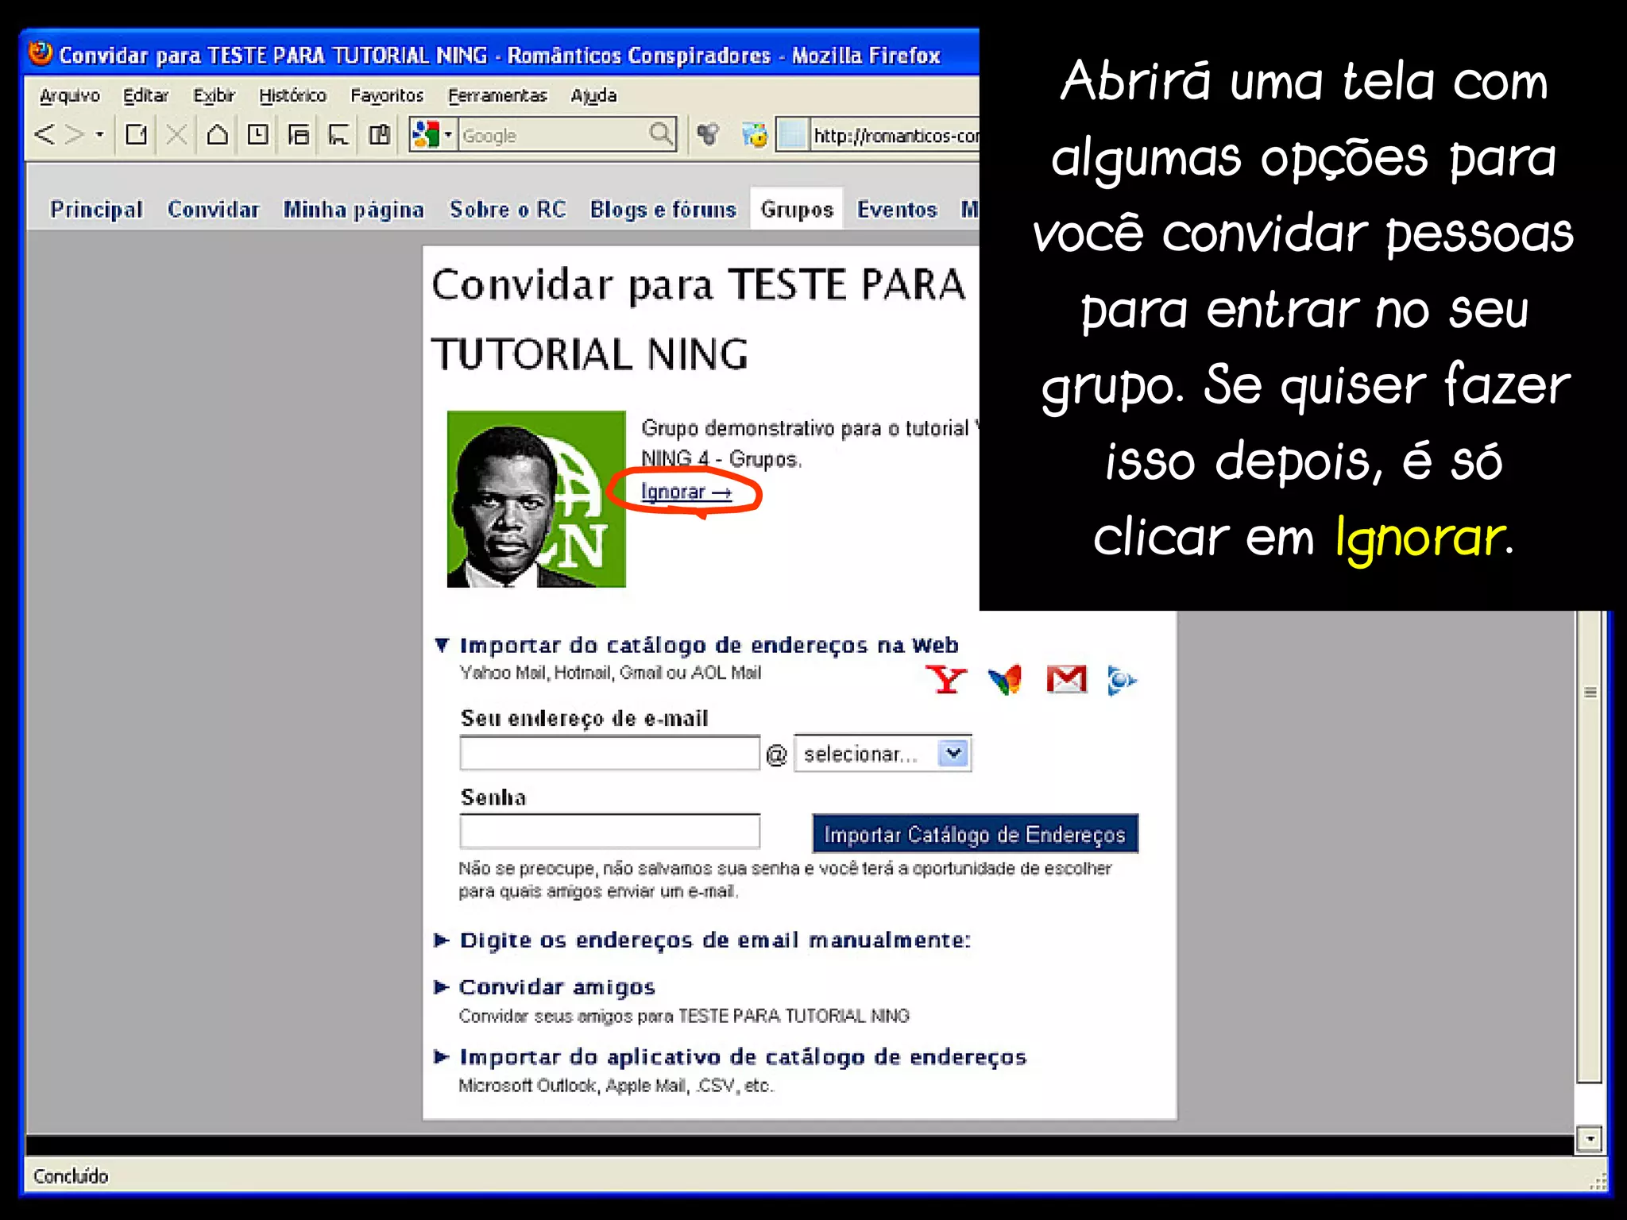1627x1220 pixels.
Task: Click the scrollbar down arrow
Action: (1590, 1139)
